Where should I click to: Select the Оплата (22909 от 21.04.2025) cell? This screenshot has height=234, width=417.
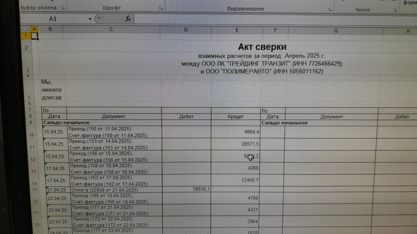coord(105,190)
